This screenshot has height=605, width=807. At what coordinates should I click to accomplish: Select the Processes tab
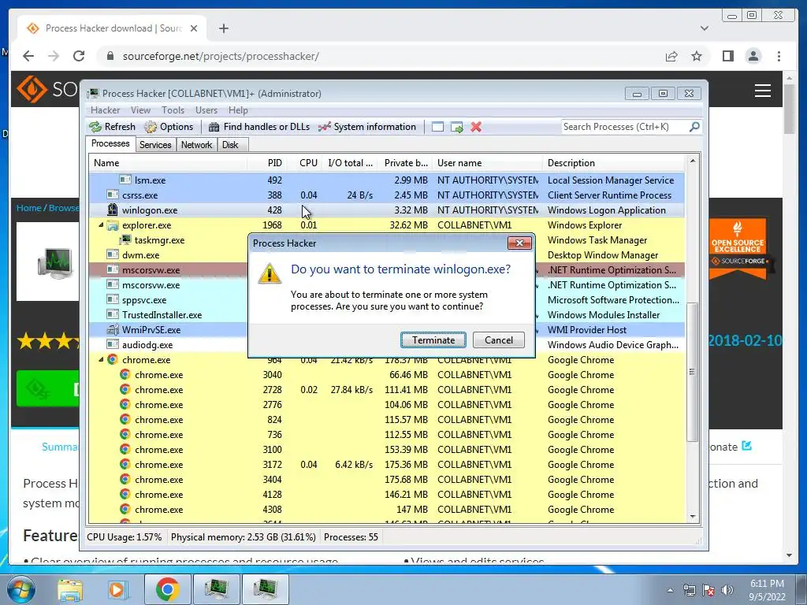110,143
